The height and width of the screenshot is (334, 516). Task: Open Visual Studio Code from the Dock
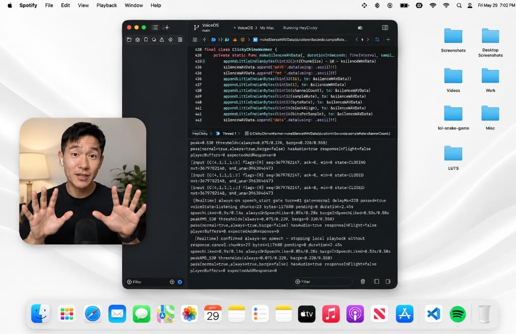(x=433, y=314)
